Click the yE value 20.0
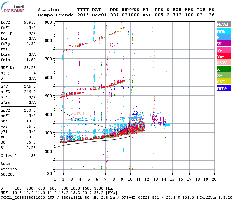The image size is (233, 200). pos(31,137)
